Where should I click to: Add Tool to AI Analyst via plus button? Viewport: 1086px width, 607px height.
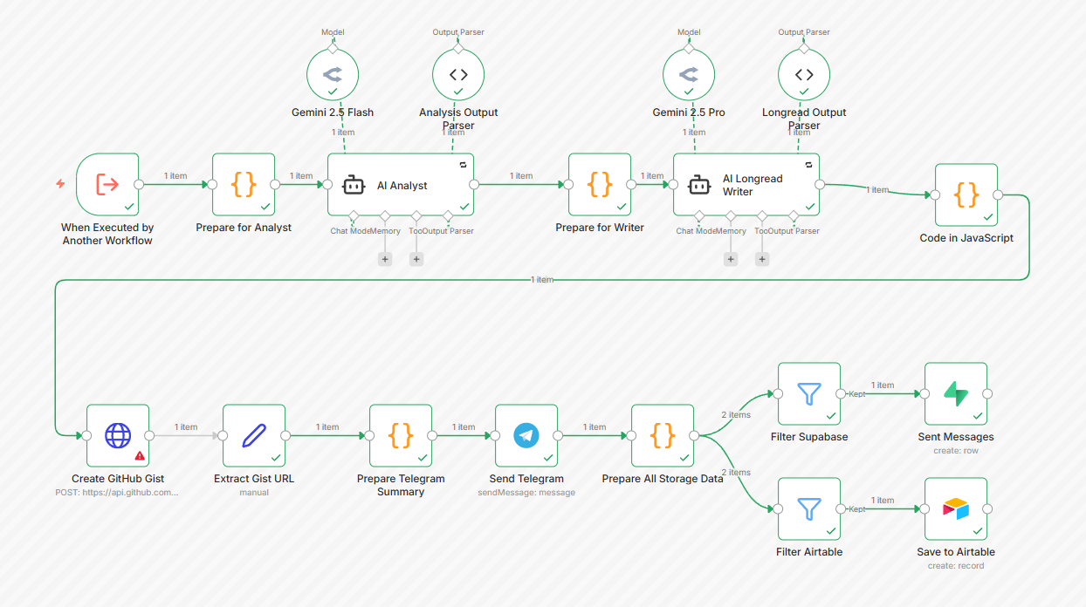[416, 259]
